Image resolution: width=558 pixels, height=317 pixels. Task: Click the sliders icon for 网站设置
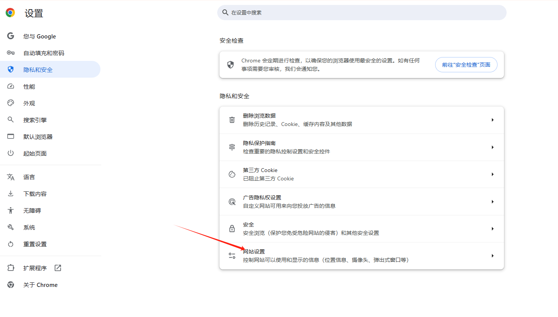(232, 256)
